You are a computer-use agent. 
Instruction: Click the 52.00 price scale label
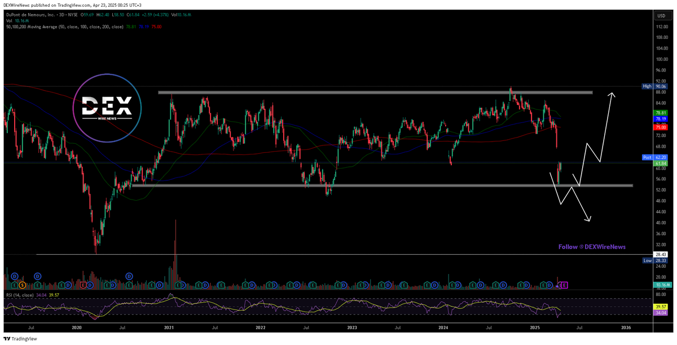[662, 190]
